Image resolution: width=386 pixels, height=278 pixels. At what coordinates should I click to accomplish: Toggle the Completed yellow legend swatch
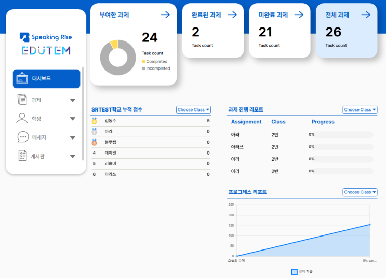pos(143,61)
